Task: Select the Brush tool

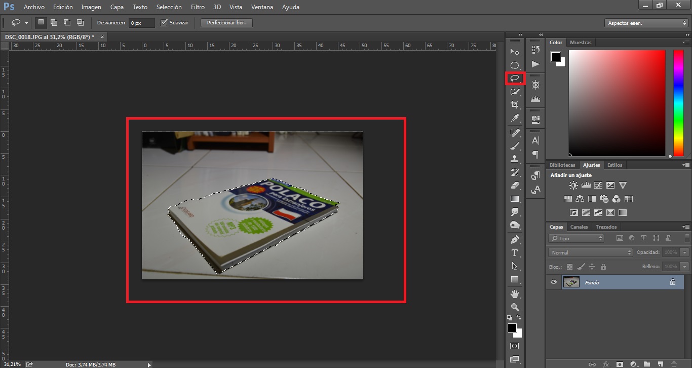Action: 515,146
